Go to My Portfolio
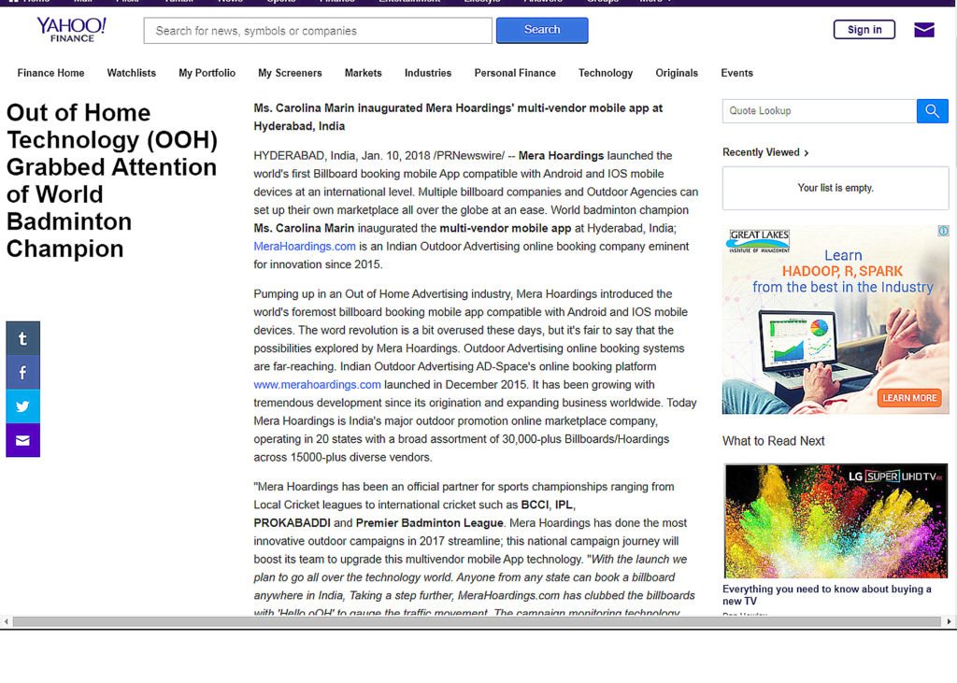 pos(207,73)
